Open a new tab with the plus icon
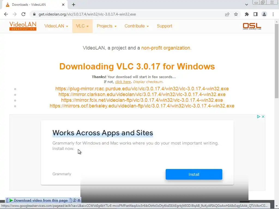 74,5
